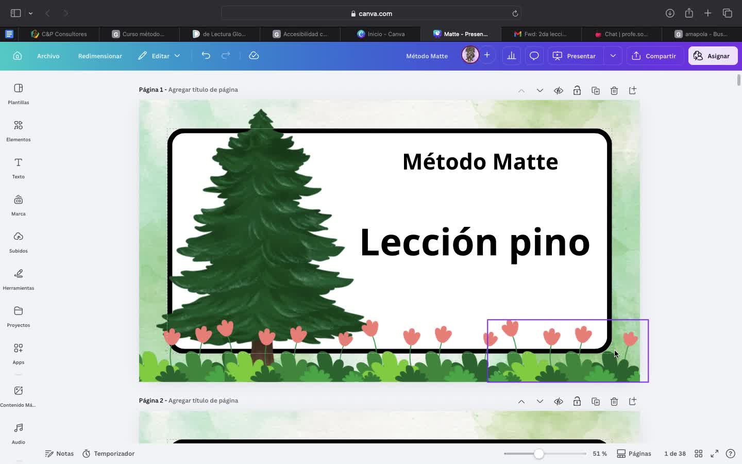
Task: Delete Página 1 with trash icon
Action: click(614, 91)
